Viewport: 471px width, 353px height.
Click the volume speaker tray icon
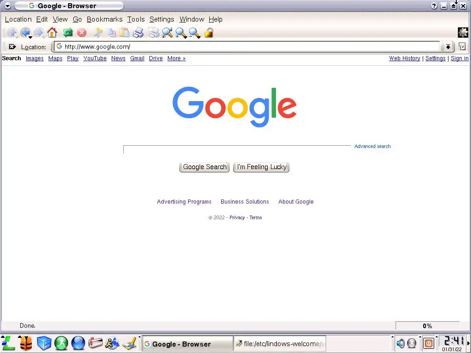click(x=401, y=343)
